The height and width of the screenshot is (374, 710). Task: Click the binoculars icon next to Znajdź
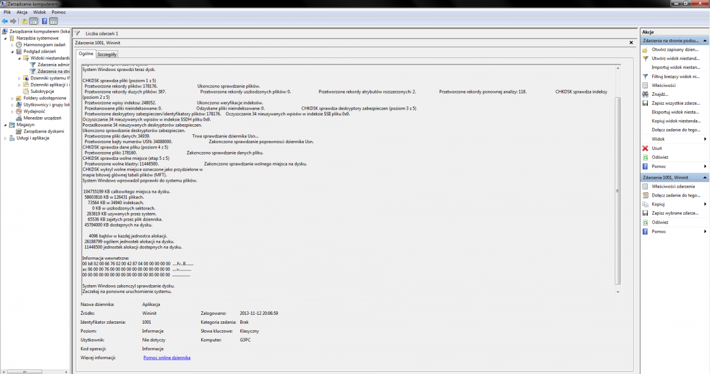tap(646, 94)
